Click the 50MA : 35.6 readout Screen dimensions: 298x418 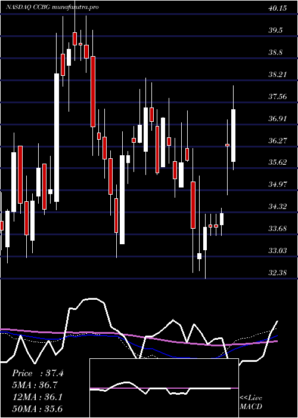(x=37, y=409)
